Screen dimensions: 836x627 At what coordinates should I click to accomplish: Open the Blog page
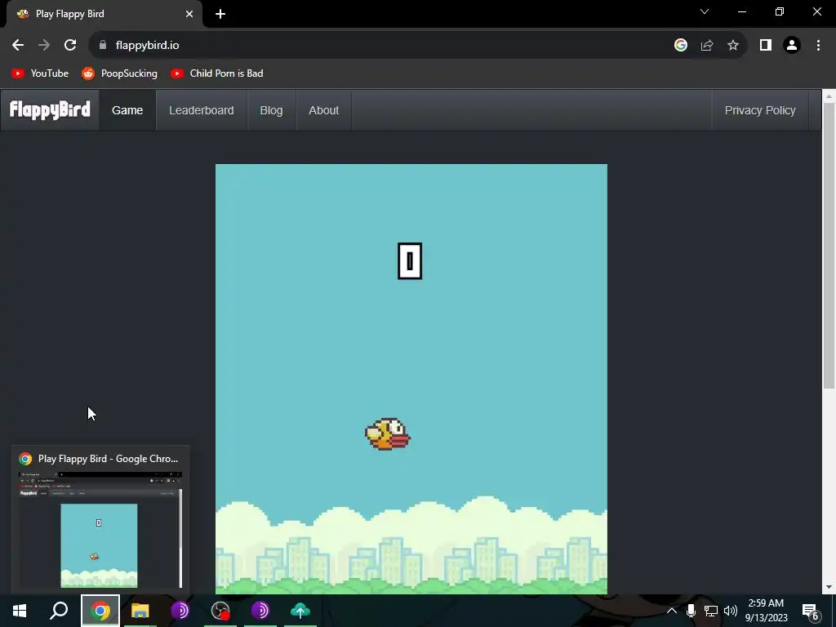click(271, 110)
